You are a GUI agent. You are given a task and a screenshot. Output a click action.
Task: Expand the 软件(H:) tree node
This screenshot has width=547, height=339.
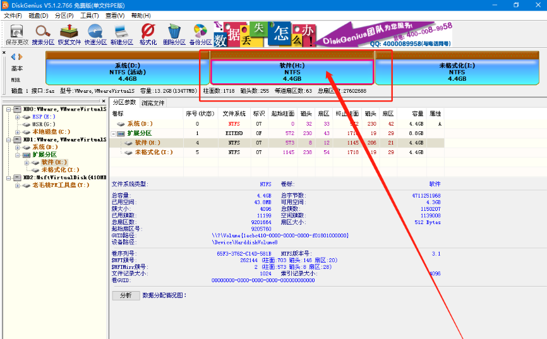tap(27, 162)
